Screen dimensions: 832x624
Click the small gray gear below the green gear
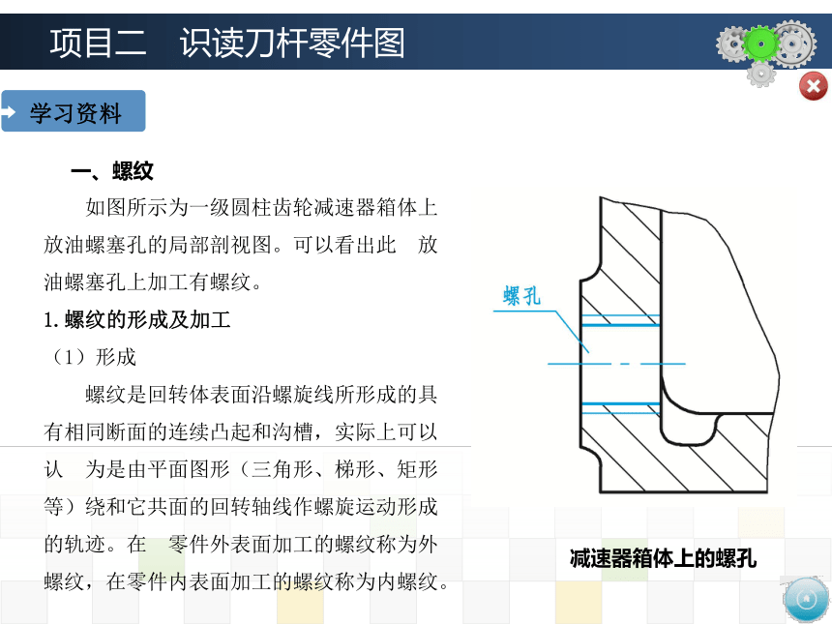761,74
